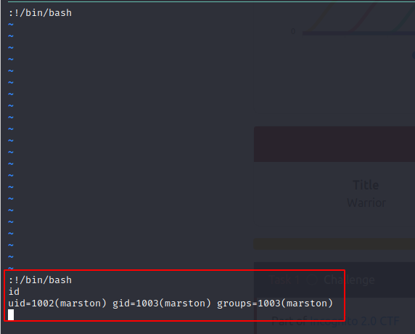Select the gid=1003(marston) output text
The image size is (415, 334).
coord(162,304)
